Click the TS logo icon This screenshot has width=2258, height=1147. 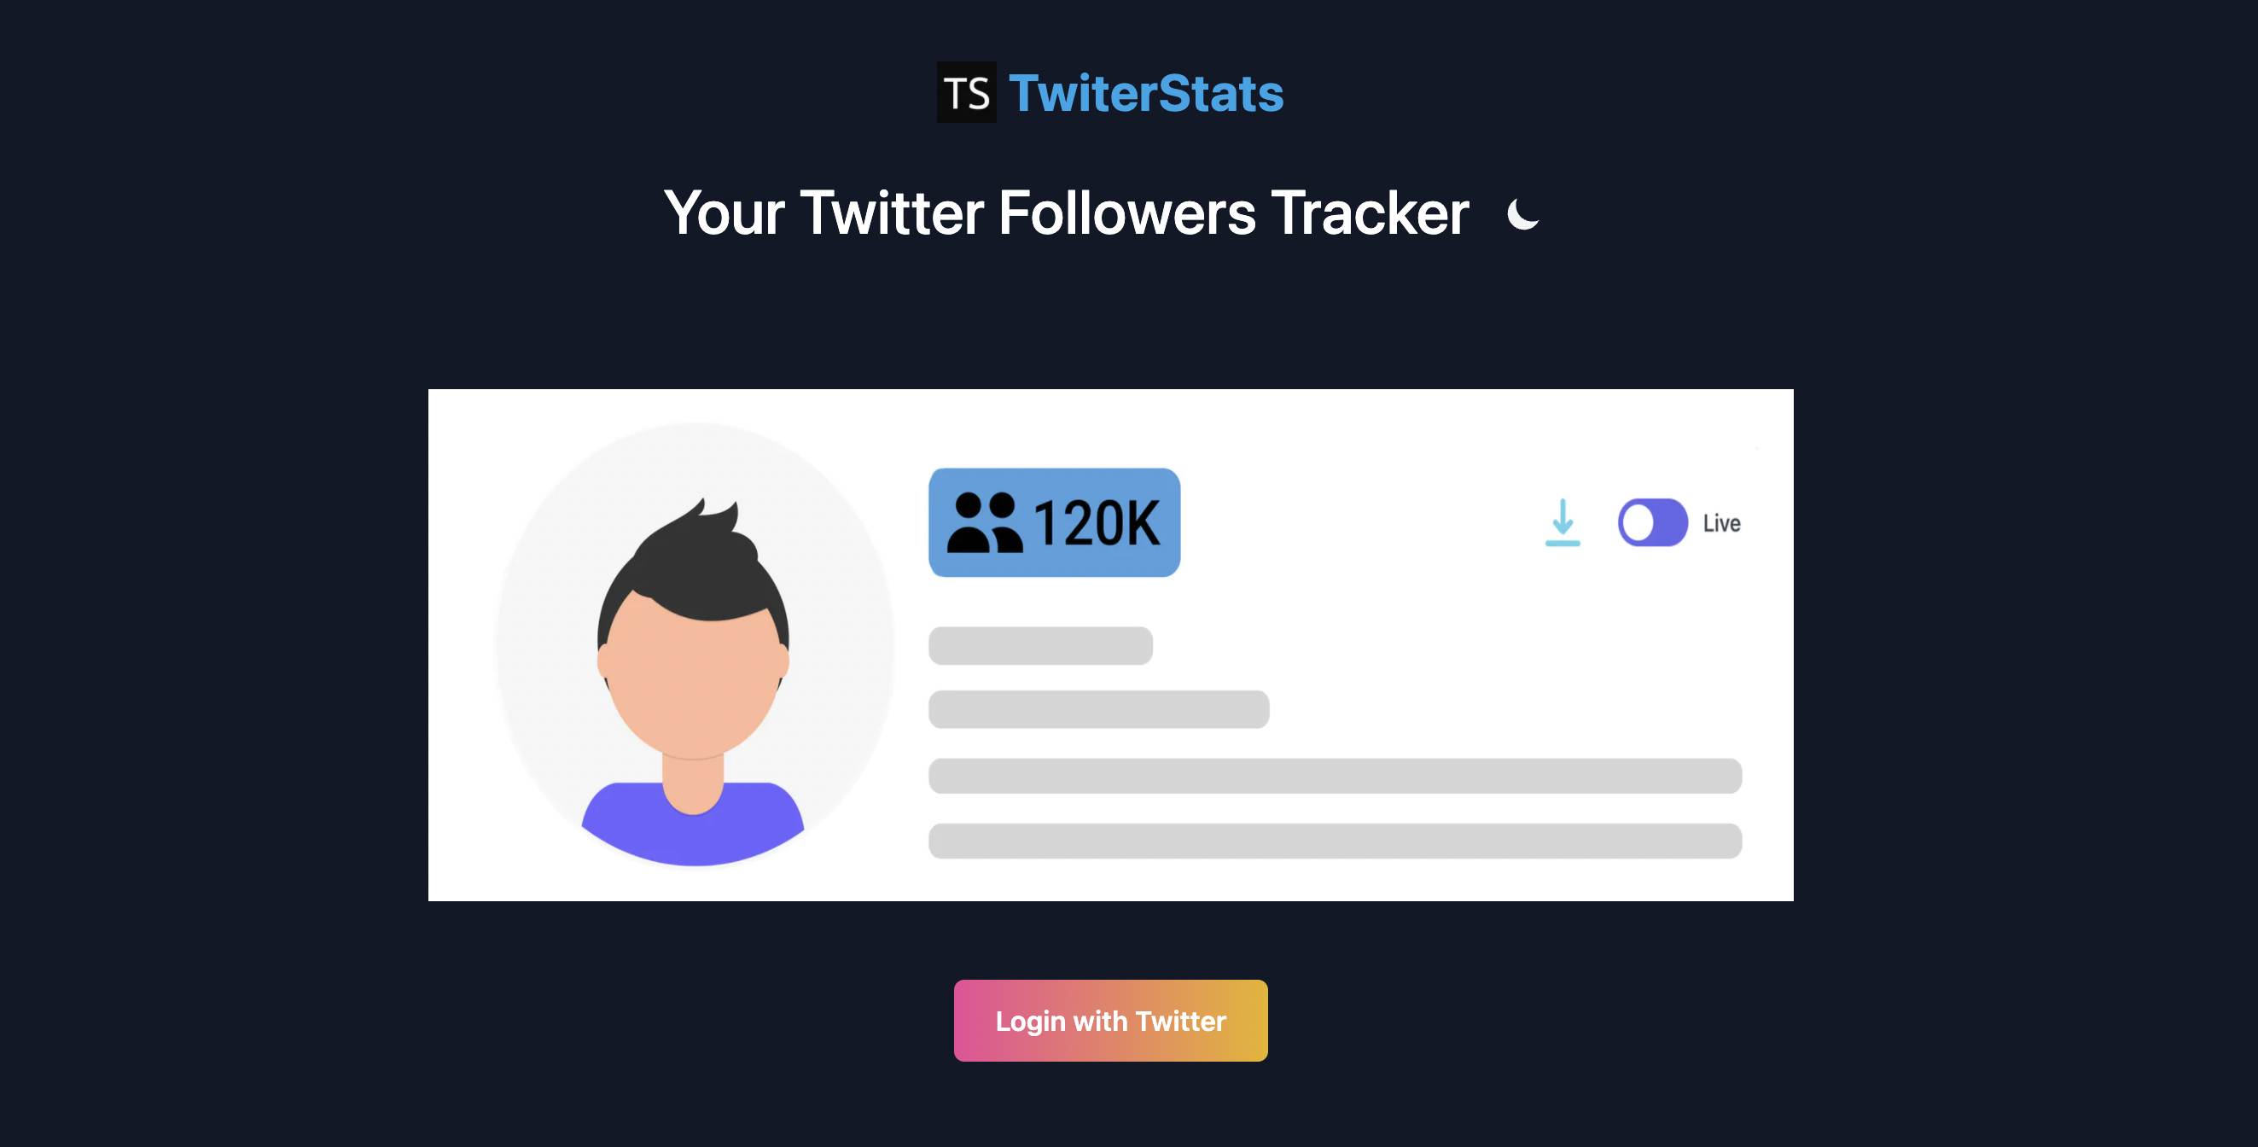966,92
